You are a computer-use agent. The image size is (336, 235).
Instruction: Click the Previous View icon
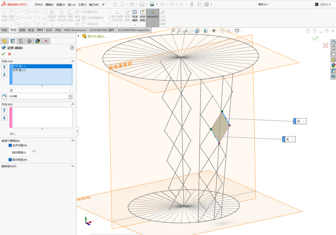pos(185,31)
